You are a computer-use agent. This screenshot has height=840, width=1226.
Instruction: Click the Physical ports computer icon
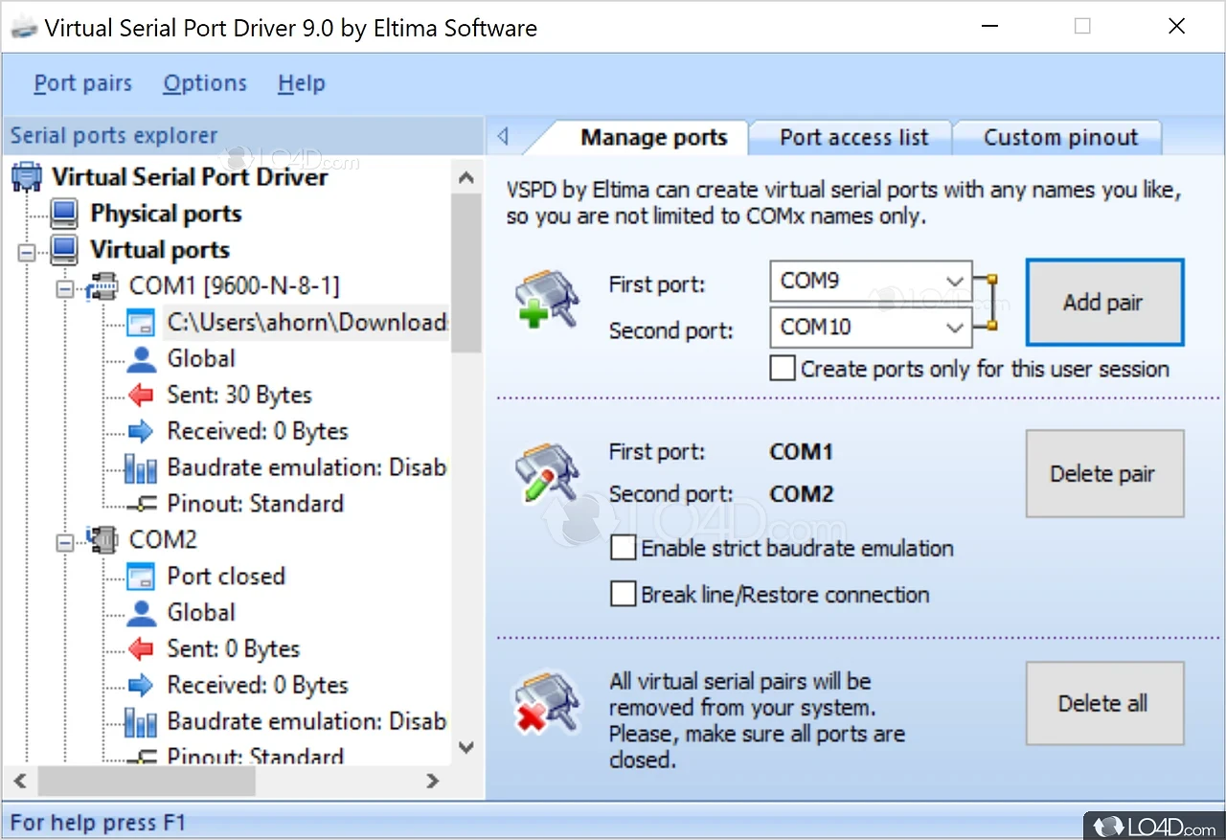tap(64, 214)
